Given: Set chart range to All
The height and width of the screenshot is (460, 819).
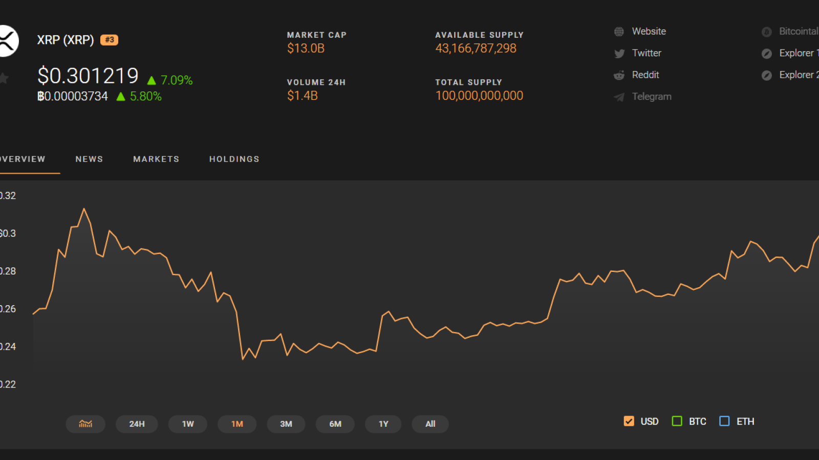Looking at the screenshot, I should (430, 424).
